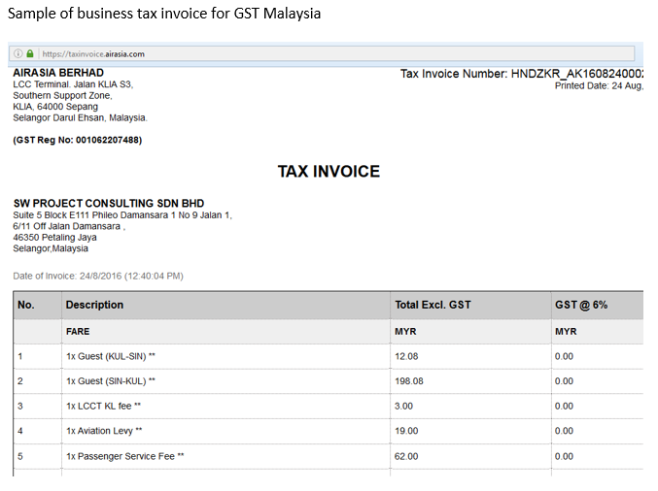Click the 1x Aviation Levy description
The height and width of the screenshot is (491, 658).
click(105, 431)
